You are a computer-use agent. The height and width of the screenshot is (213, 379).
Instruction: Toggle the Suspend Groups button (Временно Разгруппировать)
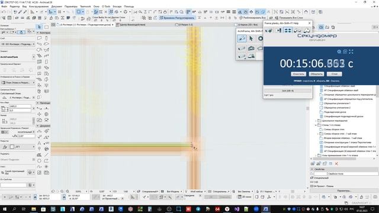(177, 18)
